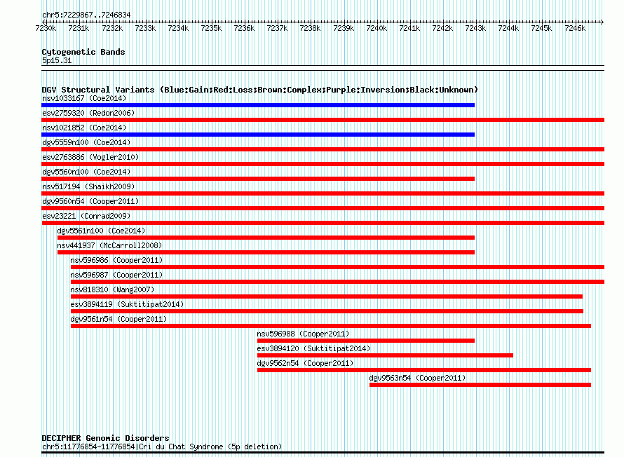This screenshot has height=457, width=624.
Task: Click the Cytogenetic Bands track title
Action: (x=83, y=52)
